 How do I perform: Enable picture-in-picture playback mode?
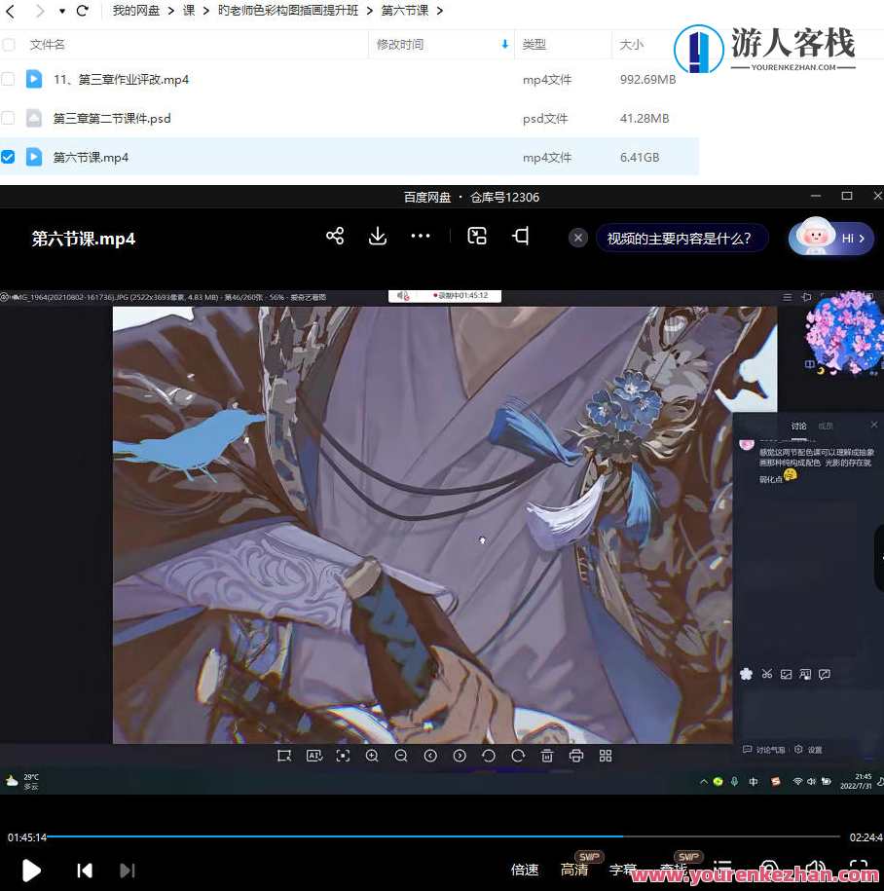pos(477,236)
